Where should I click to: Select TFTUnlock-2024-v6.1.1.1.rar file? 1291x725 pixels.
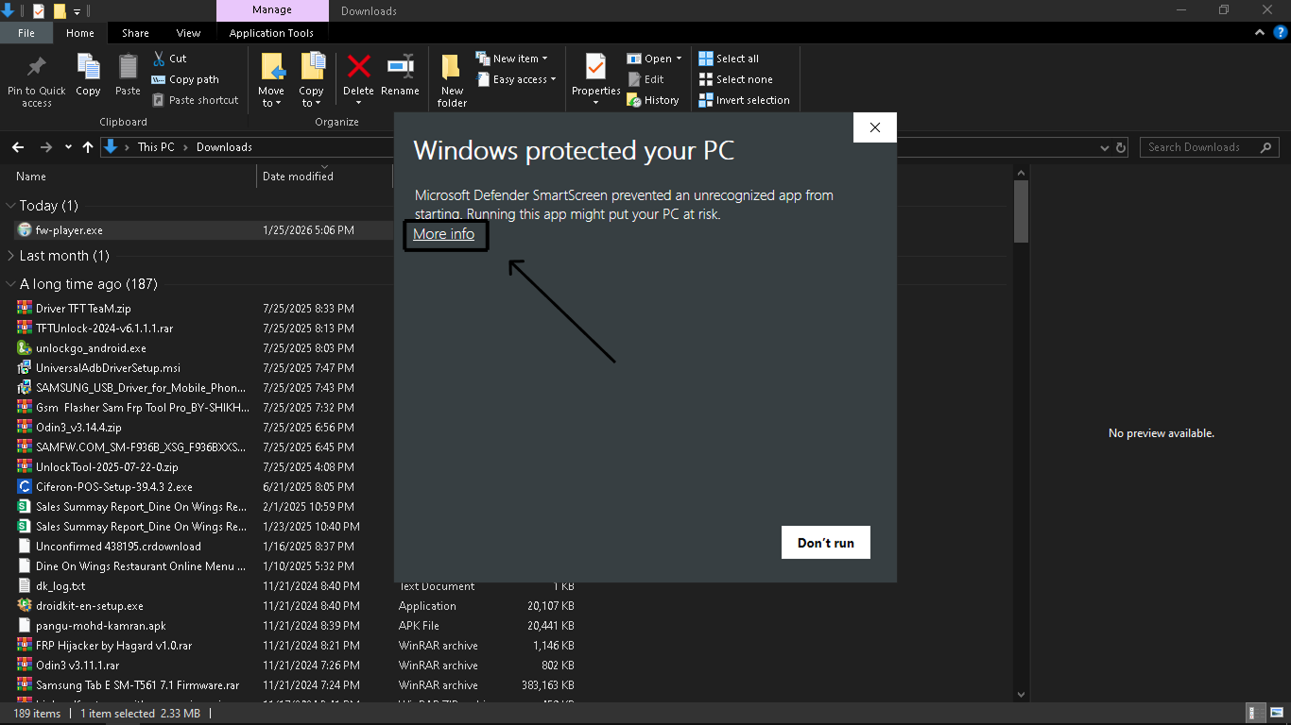[x=104, y=329]
